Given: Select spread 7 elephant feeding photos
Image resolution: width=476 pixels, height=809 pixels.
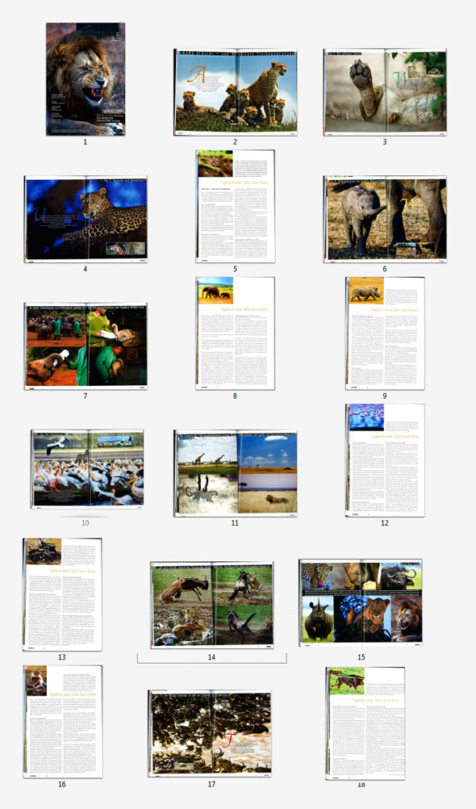Looking at the screenshot, I should 86,346.
